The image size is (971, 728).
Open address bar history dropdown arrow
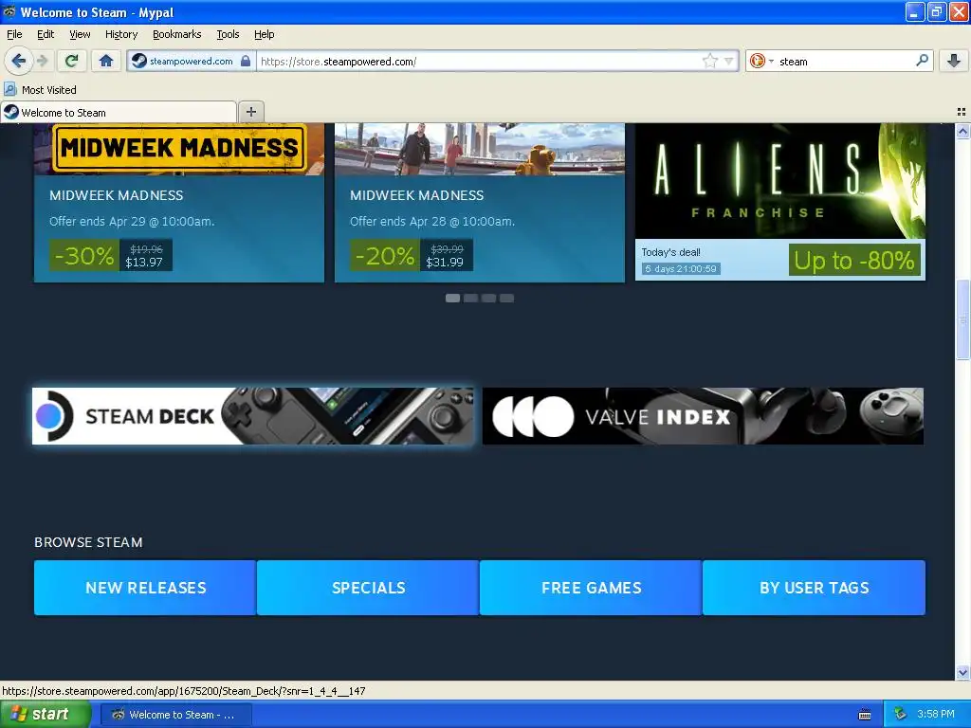[728, 62]
